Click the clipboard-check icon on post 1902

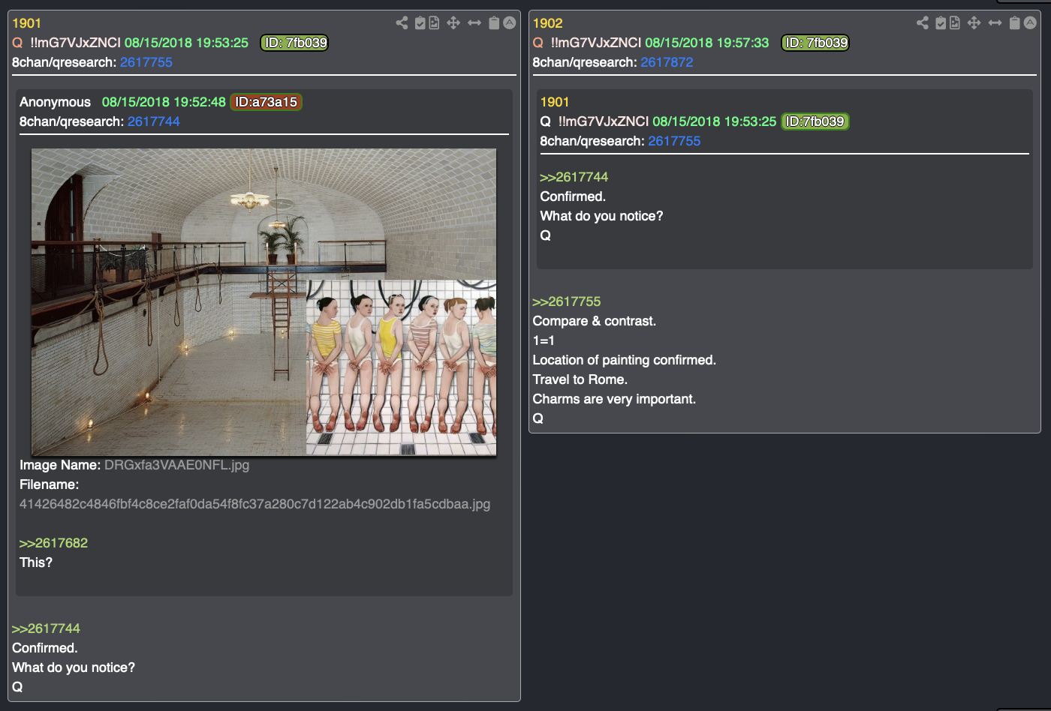pyautogui.click(x=941, y=23)
